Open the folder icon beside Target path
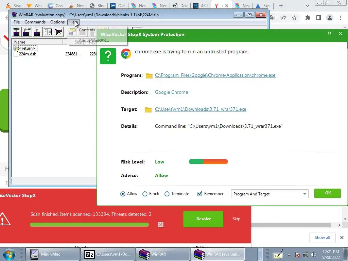The width and height of the screenshot is (348, 261). [x=148, y=110]
